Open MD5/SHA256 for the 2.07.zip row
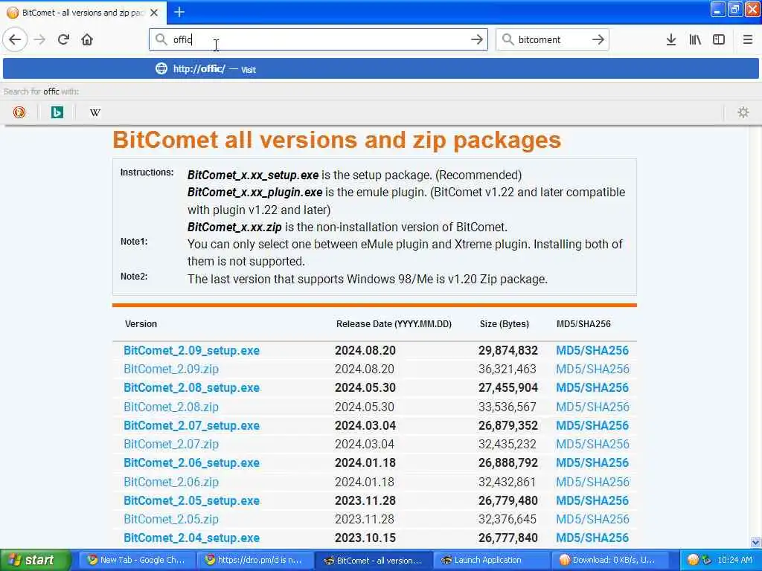 [592, 445]
